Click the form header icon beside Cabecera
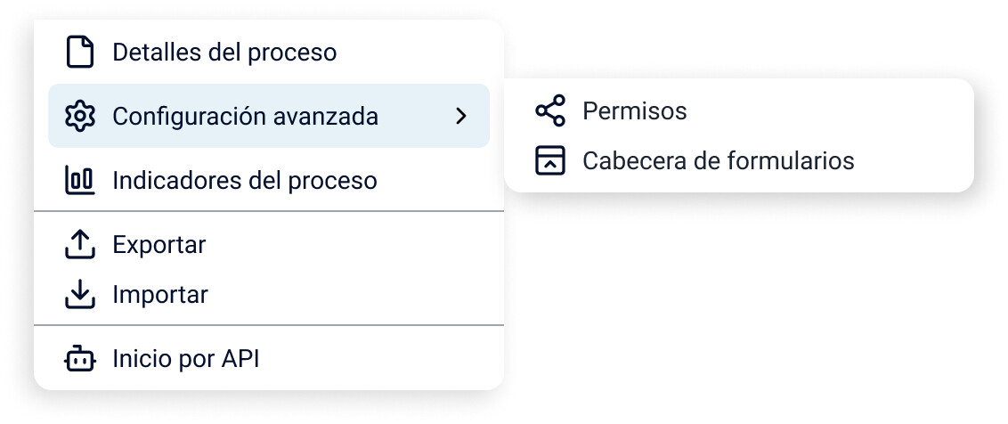This screenshot has width=1008, height=424. 550,160
